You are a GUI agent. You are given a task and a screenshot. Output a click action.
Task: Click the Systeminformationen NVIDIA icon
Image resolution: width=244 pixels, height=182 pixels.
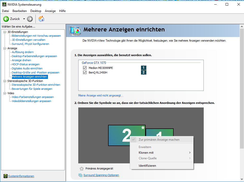(5, 176)
